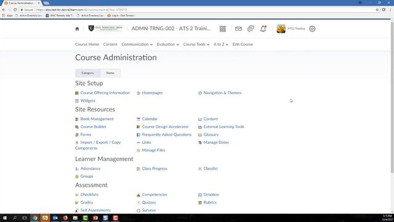Click the settings gear icon in header
Screen dimensions: 394x222
point(312,29)
